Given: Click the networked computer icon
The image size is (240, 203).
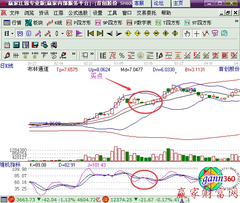Looking at the screenshot, I should pyautogui.click(x=54, y=45).
